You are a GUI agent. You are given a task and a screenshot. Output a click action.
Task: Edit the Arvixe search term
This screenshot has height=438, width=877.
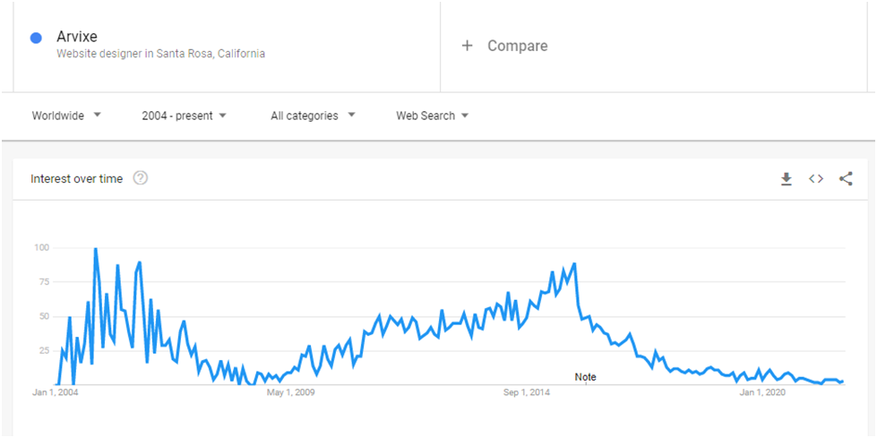77,37
